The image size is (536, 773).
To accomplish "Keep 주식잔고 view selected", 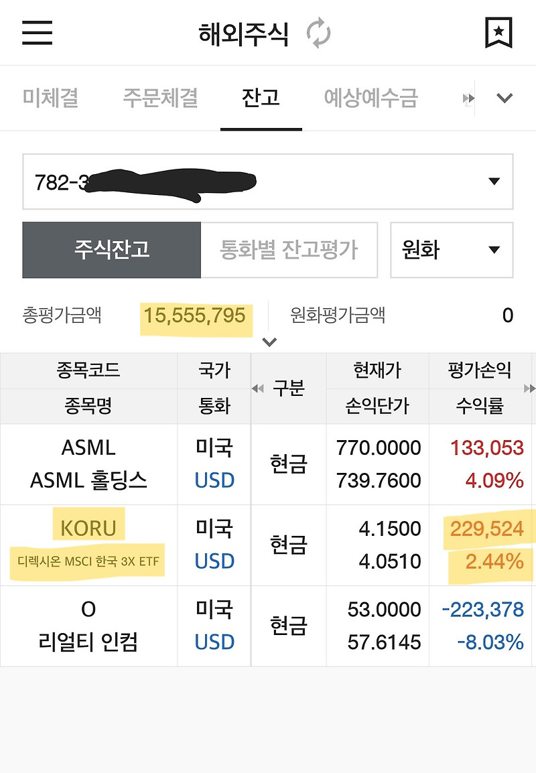I will tap(111, 249).
